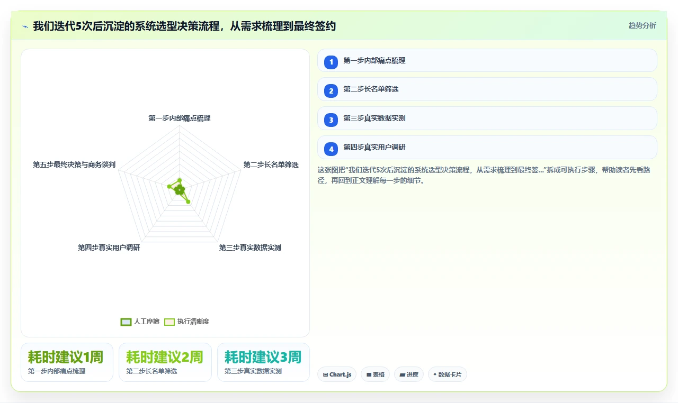
Task: Select step 2 第二步长名单筛选 item
Action: 487,89
